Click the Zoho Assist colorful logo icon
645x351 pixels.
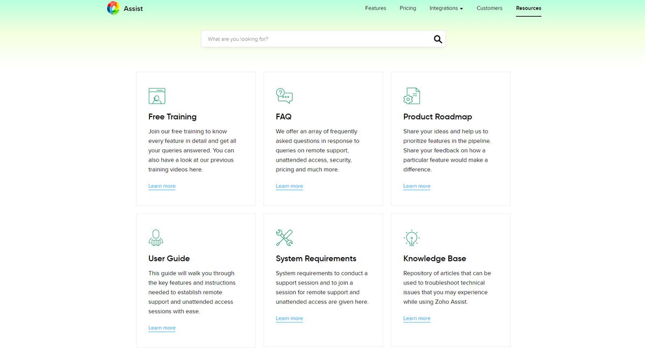click(x=113, y=8)
